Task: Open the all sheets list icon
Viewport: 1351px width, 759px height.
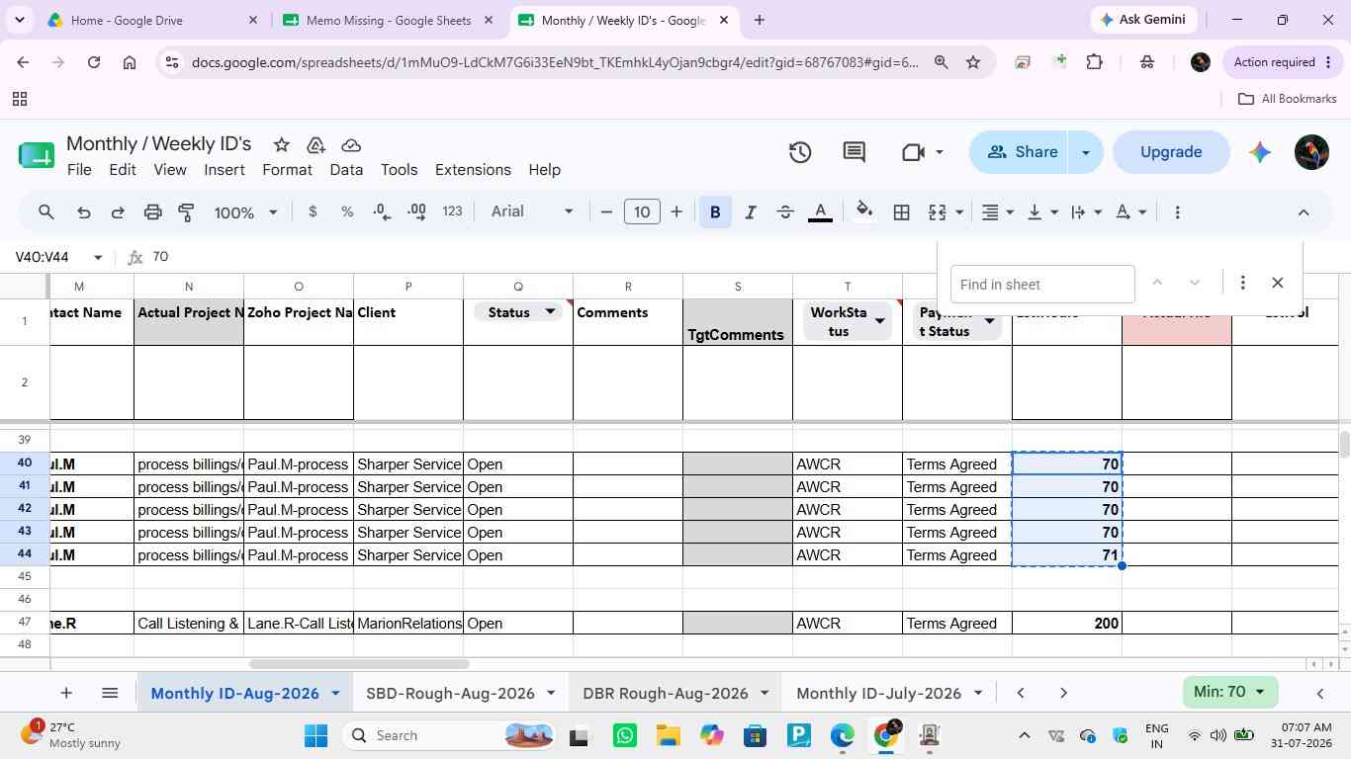Action: click(x=110, y=693)
